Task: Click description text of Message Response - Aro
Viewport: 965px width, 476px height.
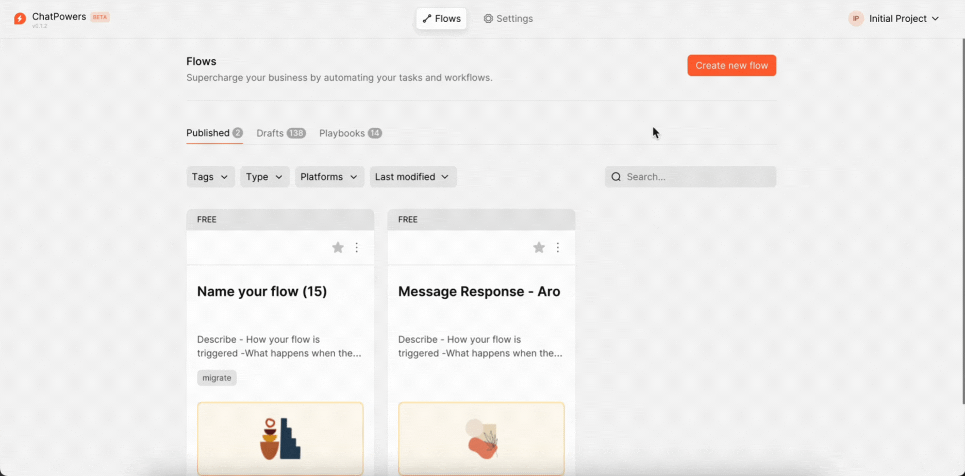Action: pos(480,346)
